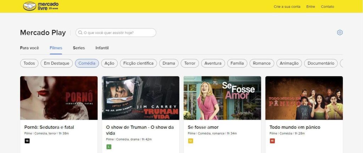Click the search magnifier icon
This screenshot has width=363, height=153.
[80, 33]
